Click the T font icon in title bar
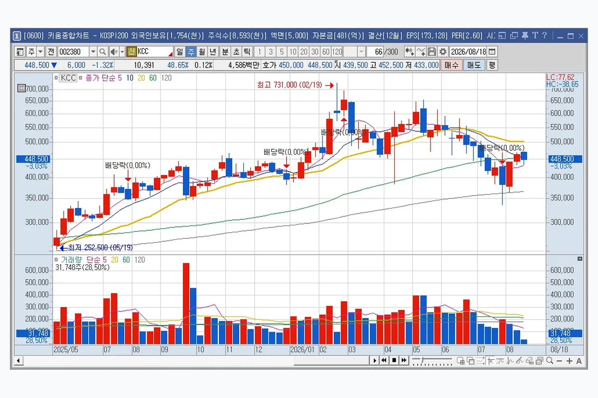Image resolution: width=598 pixels, height=398 pixels. coord(535,35)
